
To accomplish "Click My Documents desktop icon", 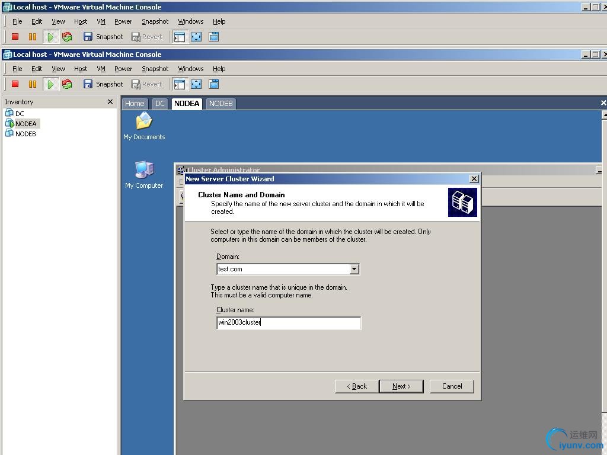I will pos(144,126).
